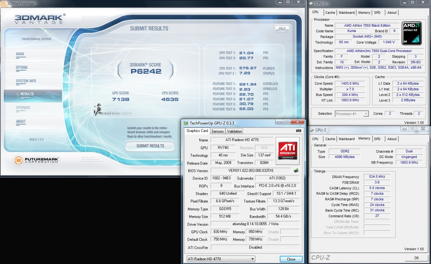Click the memory Size 4096 MBytes value
This screenshot has height=264, width=431.
coord(345,157)
